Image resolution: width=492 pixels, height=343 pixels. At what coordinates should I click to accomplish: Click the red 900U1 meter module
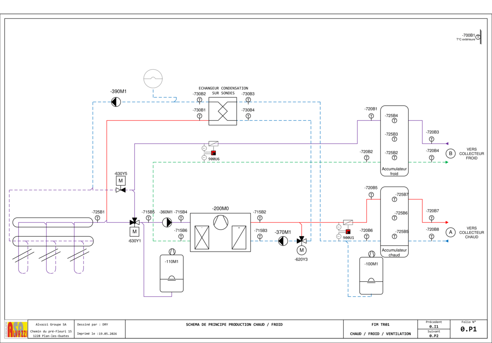click(x=348, y=232)
